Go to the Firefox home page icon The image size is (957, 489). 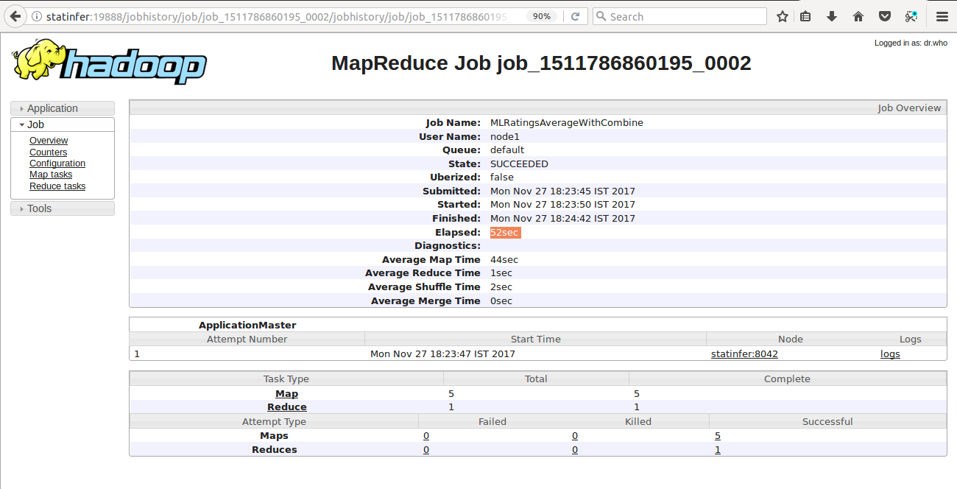(858, 16)
